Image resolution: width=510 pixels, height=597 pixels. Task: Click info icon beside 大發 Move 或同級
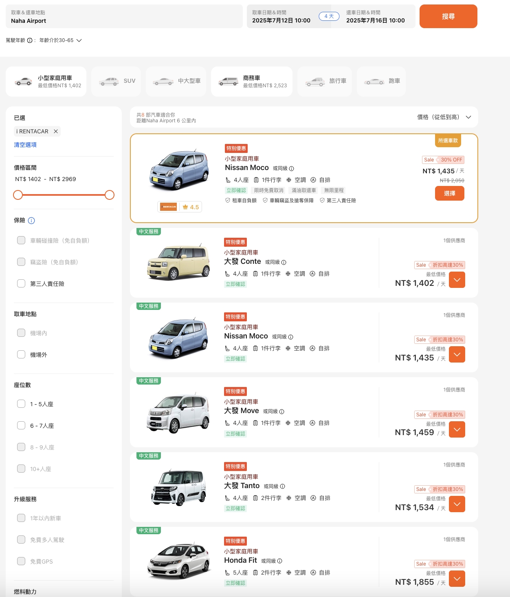click(x=282, y=411)
